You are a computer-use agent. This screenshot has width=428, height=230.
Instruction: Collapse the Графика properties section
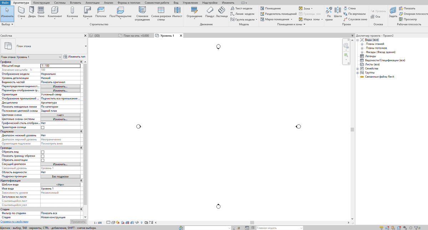coord(81,62)
